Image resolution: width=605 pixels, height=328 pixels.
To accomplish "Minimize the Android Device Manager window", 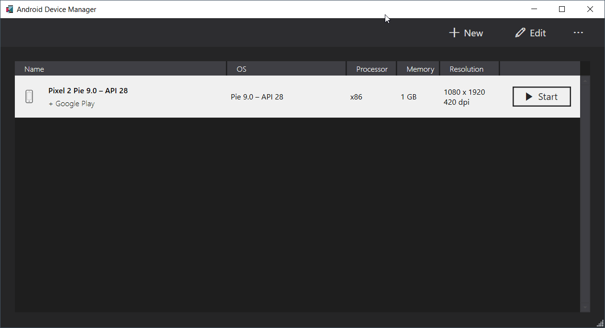I will [x=534, y=9].
